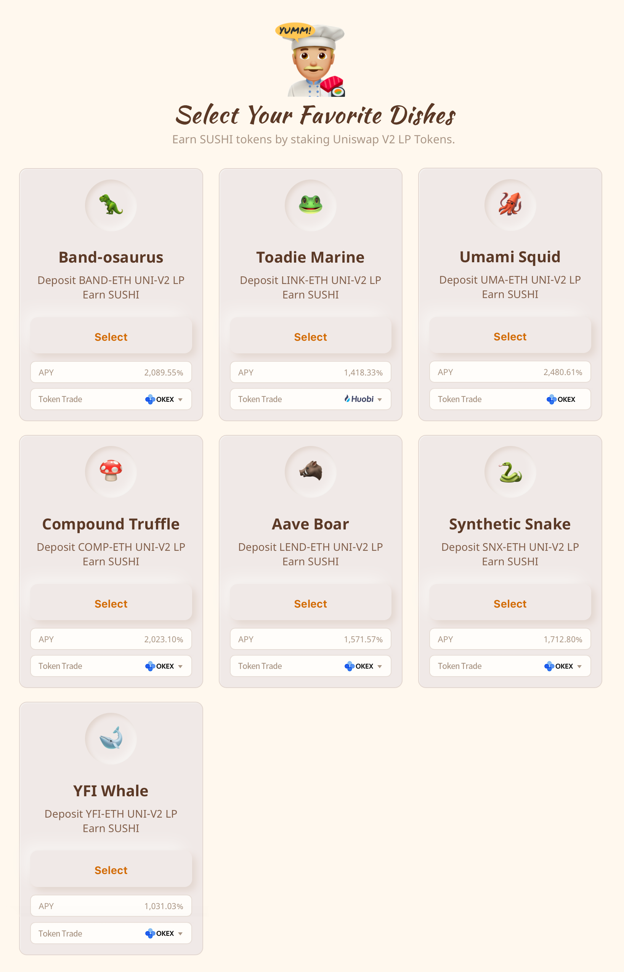Viewport: 624px width, 972px height.
Task: Click the sushi chef logo at top
Action: pyautogui.click(x=311, y=59)
